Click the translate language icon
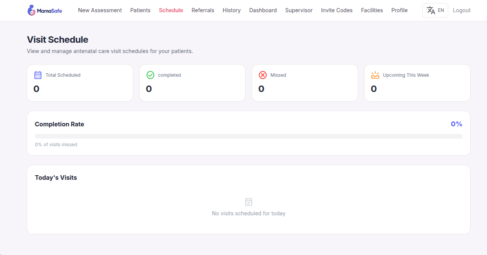This screenshot has height=255, width=487. click(x=431, y=10)
